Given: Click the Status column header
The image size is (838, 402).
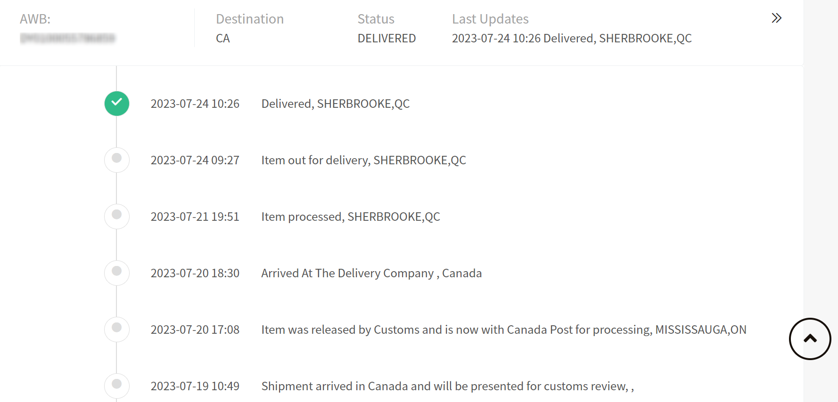Looking at the screenshot, I should click(x=376, y=19).
